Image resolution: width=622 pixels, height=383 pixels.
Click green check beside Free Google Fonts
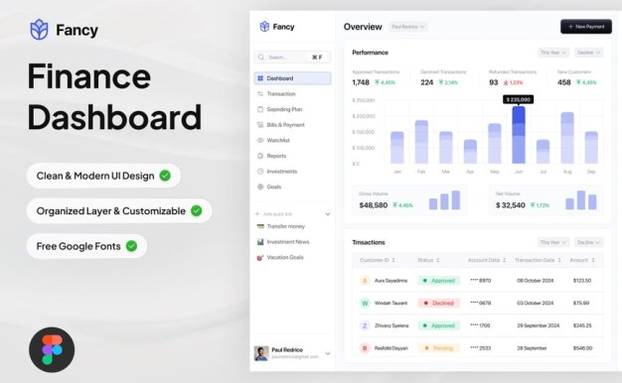(131, 246)
